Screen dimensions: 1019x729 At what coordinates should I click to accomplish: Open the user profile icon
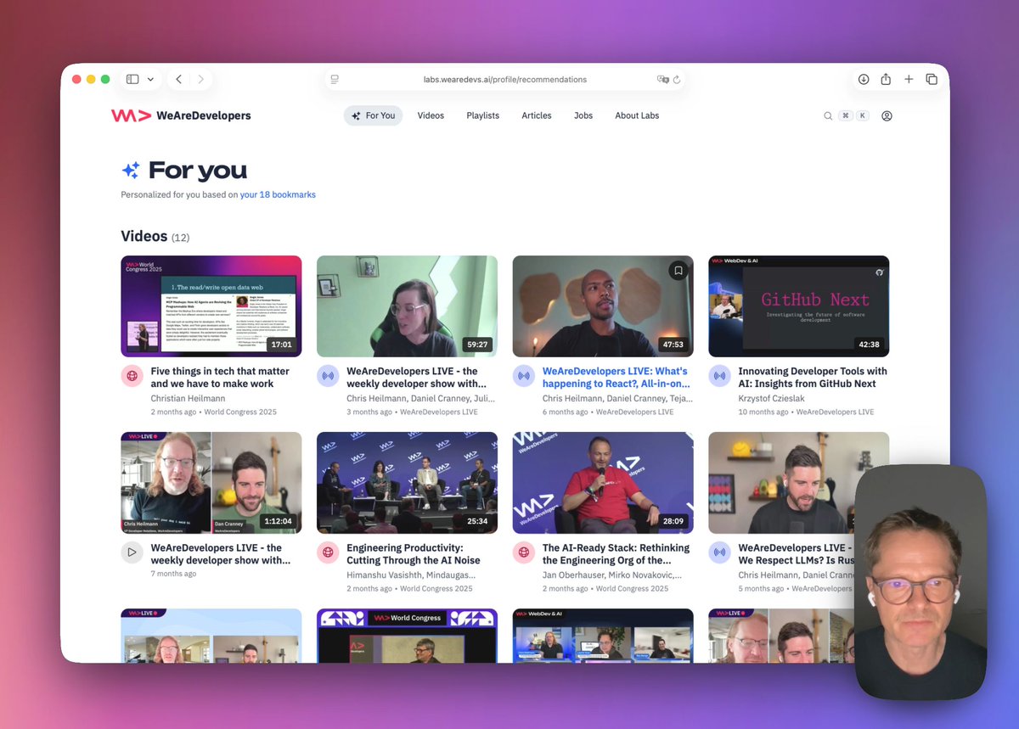tap(887, 116)
